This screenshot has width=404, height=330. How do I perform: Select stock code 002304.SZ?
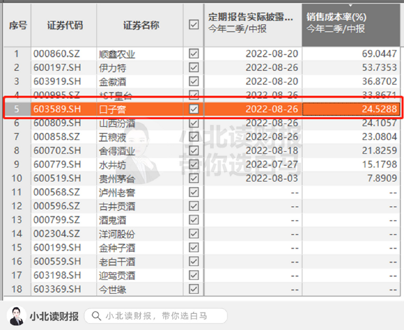57,234
